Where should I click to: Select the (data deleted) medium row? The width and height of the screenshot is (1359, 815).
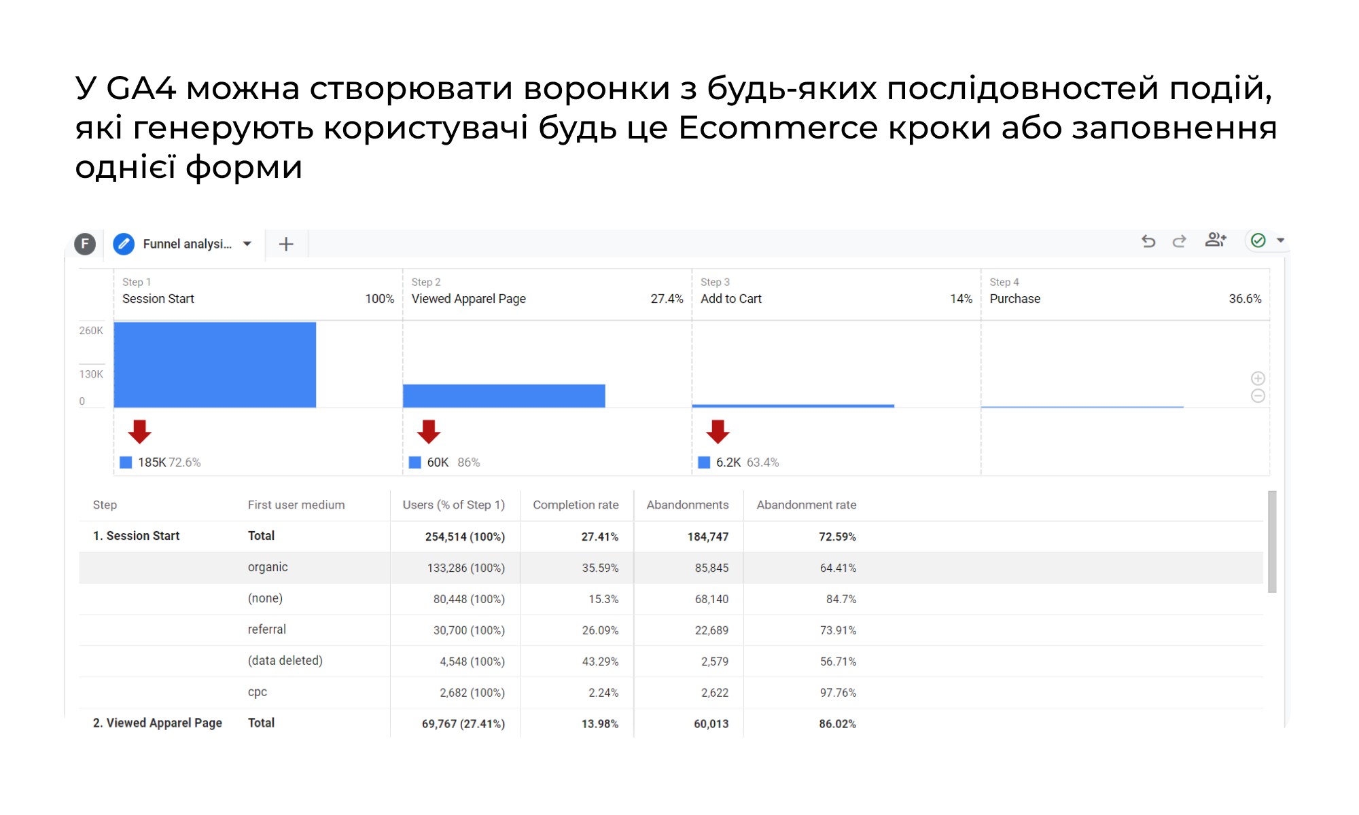click(671, 662)
